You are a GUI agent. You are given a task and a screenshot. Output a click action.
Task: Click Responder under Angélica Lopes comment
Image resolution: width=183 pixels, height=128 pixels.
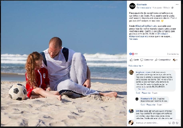click(146, 93)
